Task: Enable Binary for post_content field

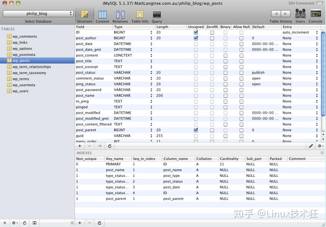Action: tap(225, 56)
